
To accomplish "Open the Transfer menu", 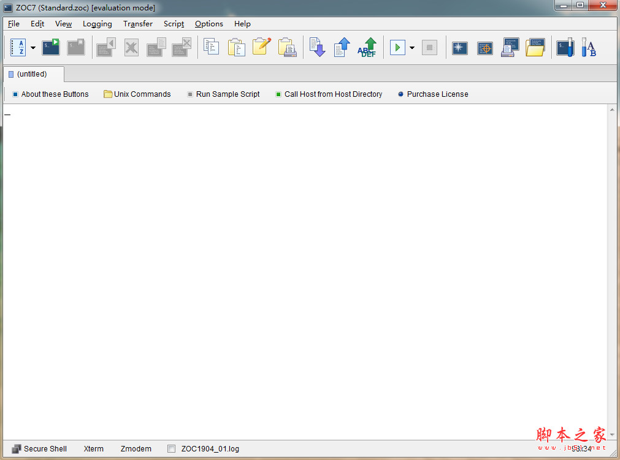I will click(137, 24).
